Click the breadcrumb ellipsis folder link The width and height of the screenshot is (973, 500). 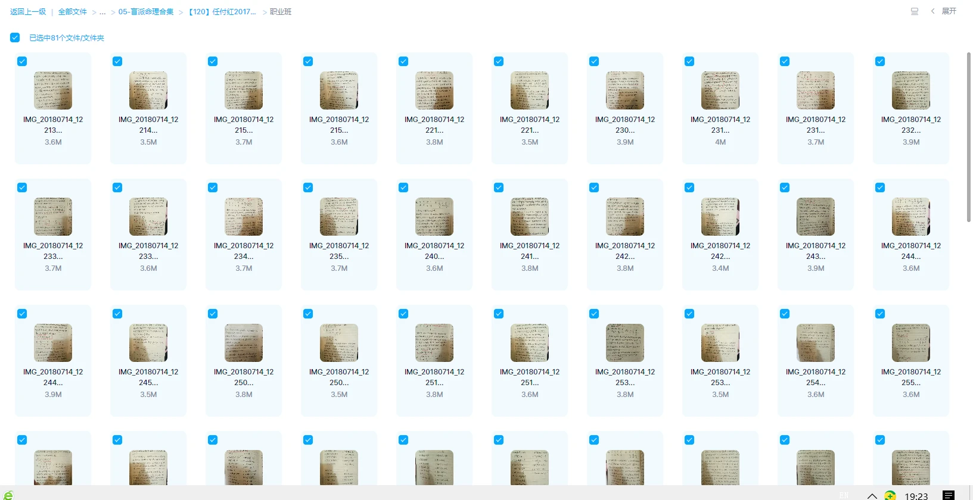(102, 12)
